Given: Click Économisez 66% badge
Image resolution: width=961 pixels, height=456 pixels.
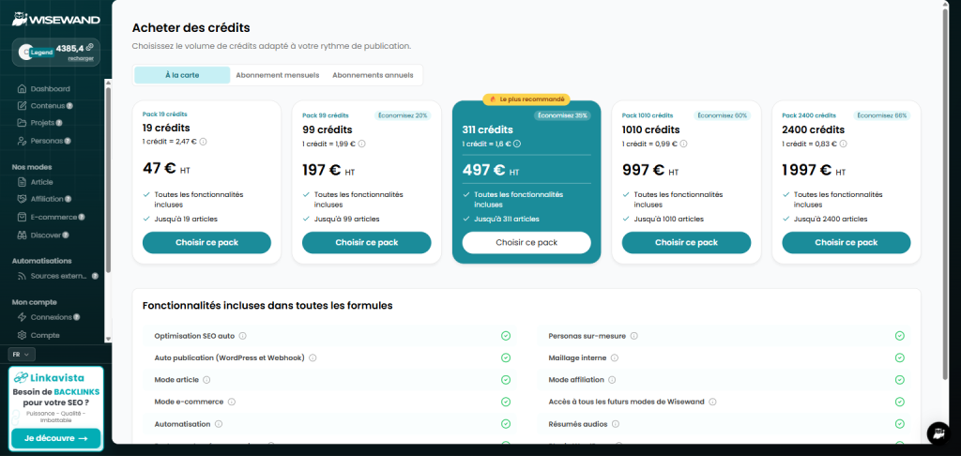Looking at the screenshot, I should [x=882, y=115].
